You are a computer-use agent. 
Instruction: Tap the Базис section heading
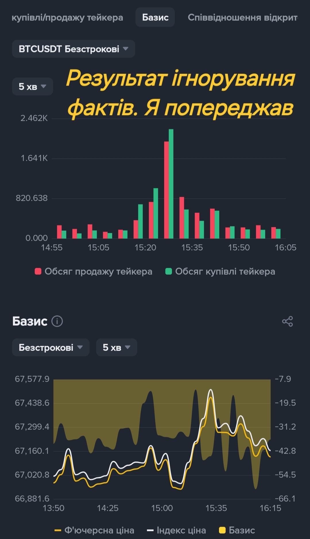30,321
